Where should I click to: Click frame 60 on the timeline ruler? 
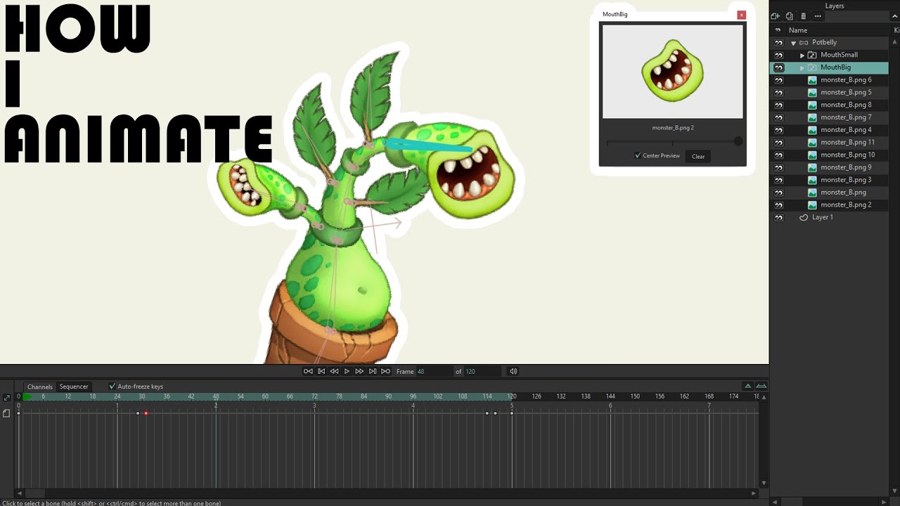265,396
